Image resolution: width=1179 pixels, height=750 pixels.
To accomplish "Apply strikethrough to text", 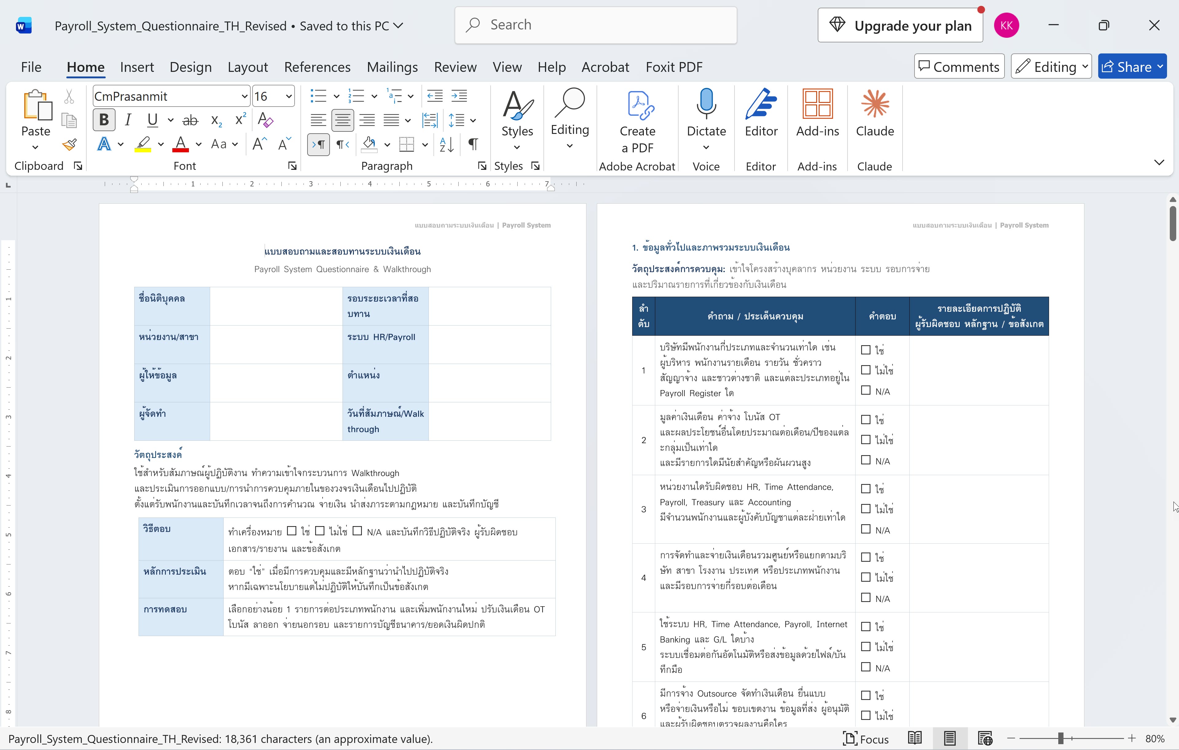I will click(x=190, y=120).
